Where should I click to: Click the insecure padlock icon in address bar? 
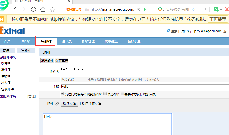(x=86, y=9)
